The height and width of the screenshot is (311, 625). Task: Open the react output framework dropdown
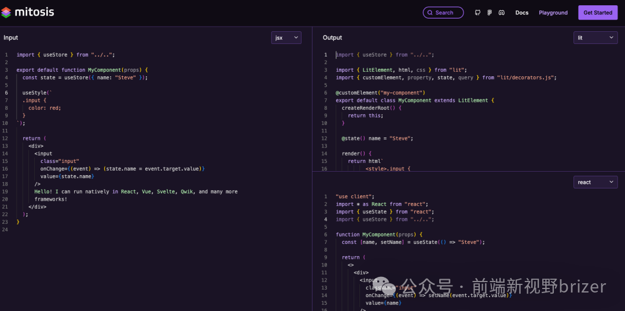pos(595,182)
